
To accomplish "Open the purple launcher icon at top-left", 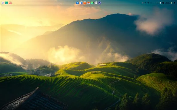I will 3,3.
